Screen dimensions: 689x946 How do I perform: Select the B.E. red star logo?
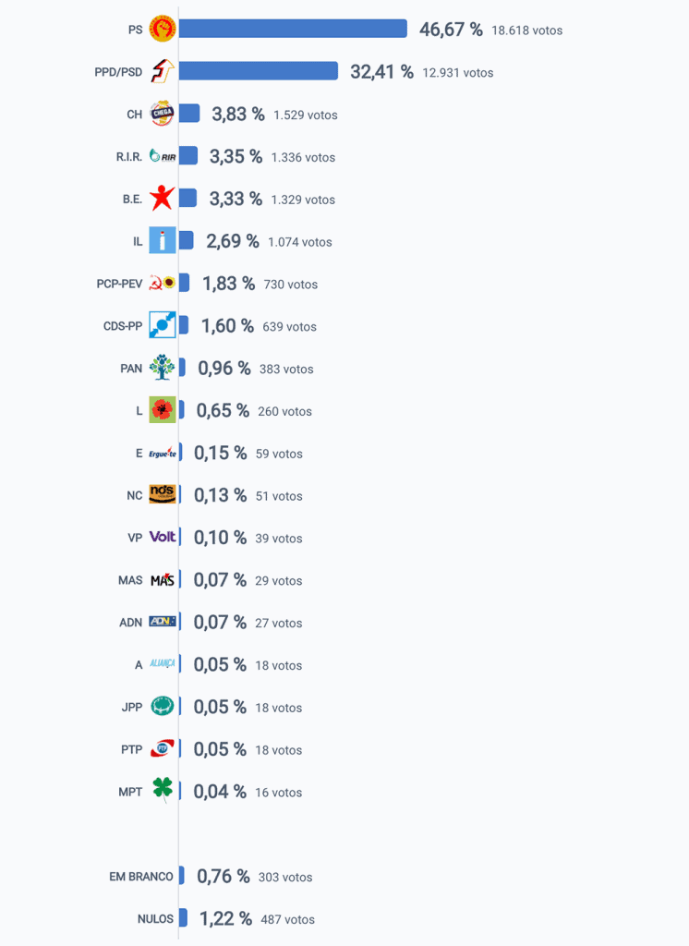163,198
